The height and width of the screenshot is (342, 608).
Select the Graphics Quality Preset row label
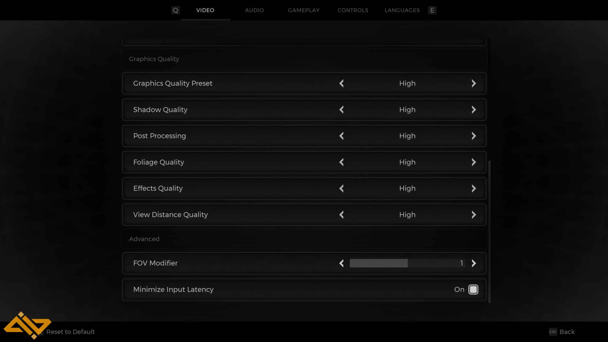pyautogui.click(x=172, y=83)
